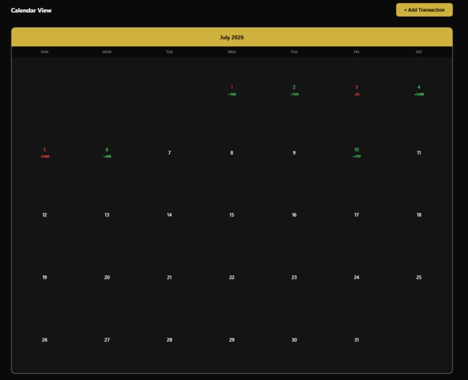Click the FRI weekday header
The height and width of the screenshot is (380, 468).
click(357, 52)
